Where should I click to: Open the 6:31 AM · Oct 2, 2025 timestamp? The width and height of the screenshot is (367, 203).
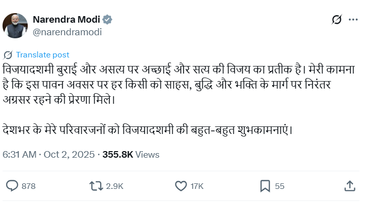49,155
